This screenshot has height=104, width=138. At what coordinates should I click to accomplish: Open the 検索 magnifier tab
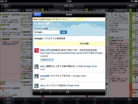[43, 101]
